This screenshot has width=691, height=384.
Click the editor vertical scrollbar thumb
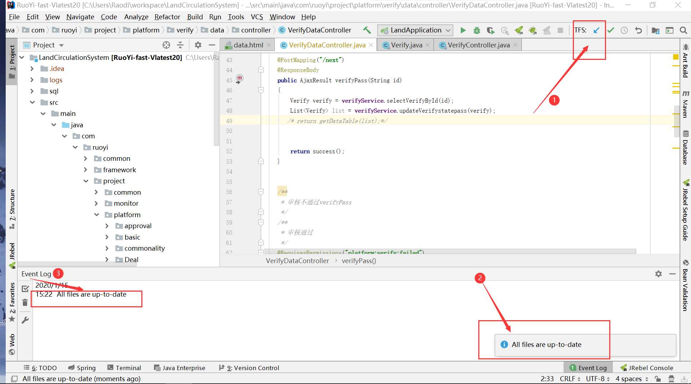(676, 121)
